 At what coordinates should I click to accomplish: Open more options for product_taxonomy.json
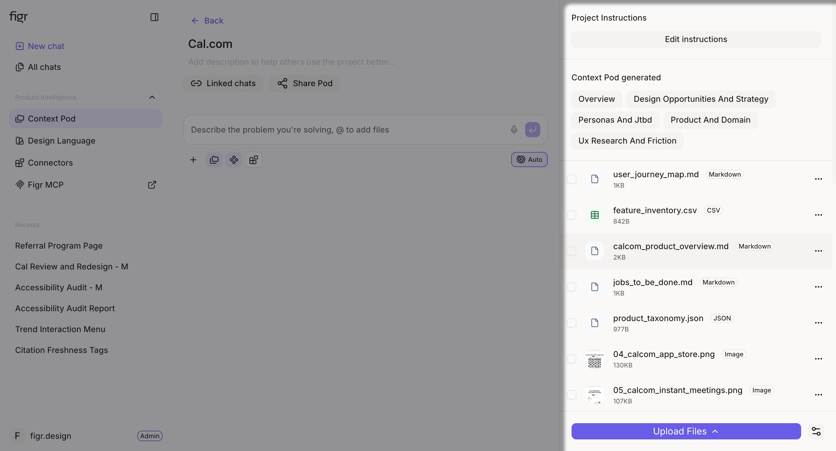(x=819, y=323)
